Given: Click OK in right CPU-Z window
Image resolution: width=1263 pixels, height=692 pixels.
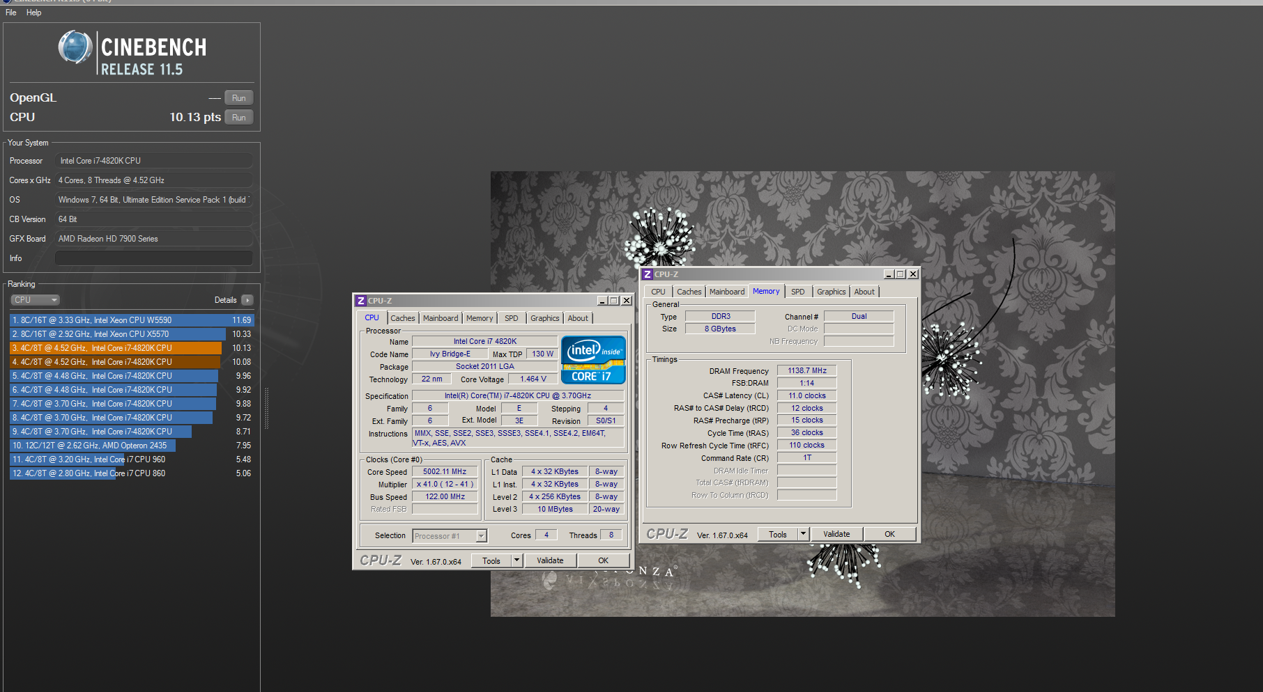Looking at the screenshot, I should pos(889,534).
